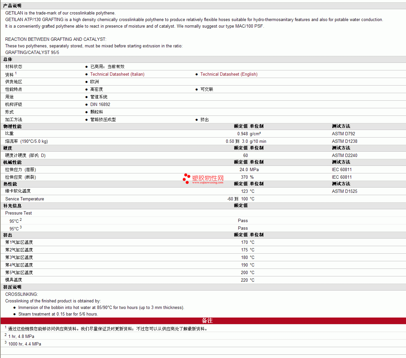The height and width of the screenshot is (358, 406).
Task: Click the 95°C footnote 2 row
Action: 203,220
